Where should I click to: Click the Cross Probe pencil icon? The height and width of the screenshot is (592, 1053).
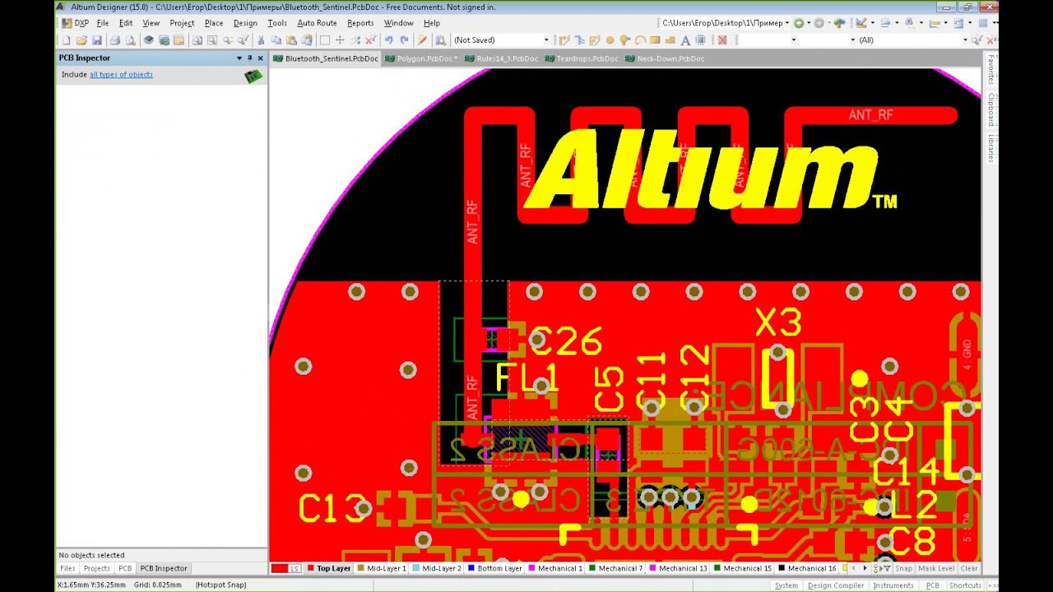click(422, 39)
